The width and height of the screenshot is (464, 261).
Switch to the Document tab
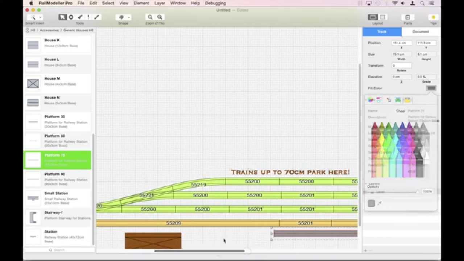tap(421, 32)
